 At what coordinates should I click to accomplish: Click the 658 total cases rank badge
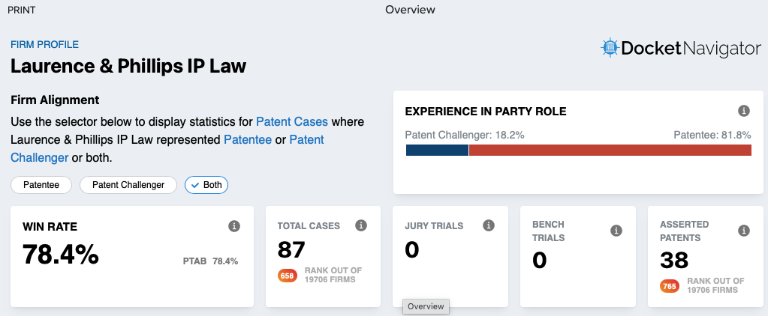click(287, 276)
